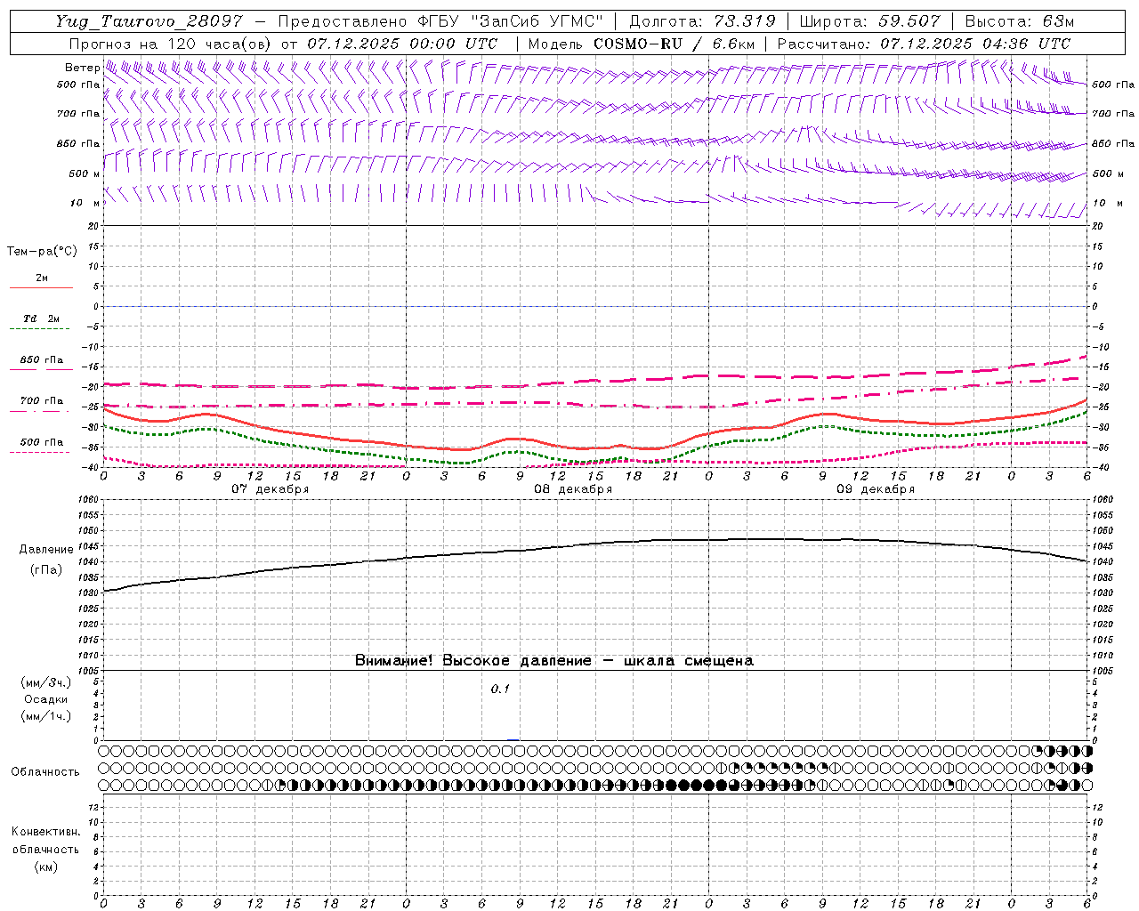Select the provider text ФГБУ "ЗапСиб УГМС"
Viewport: 1139px width, 911px height.
coord(510,21)
